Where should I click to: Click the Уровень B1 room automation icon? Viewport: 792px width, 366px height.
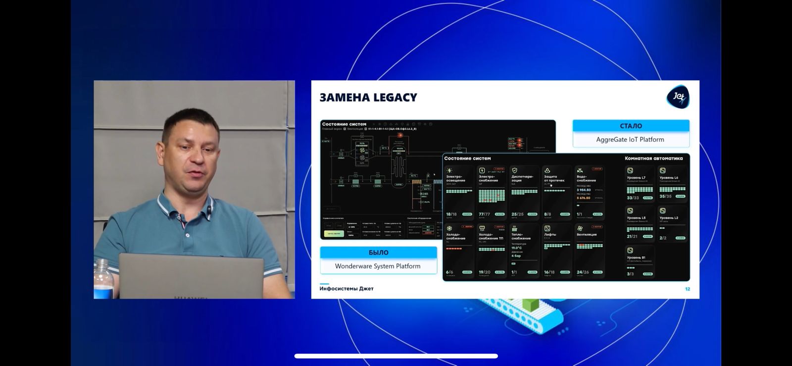[630, 251]
